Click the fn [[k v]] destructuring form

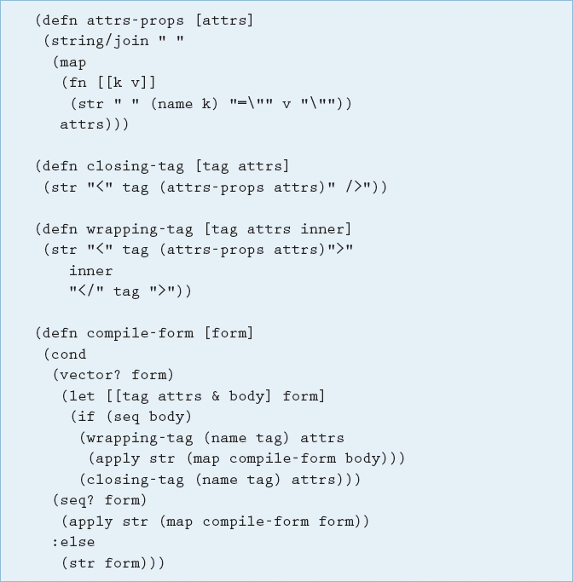pos(108,83)
